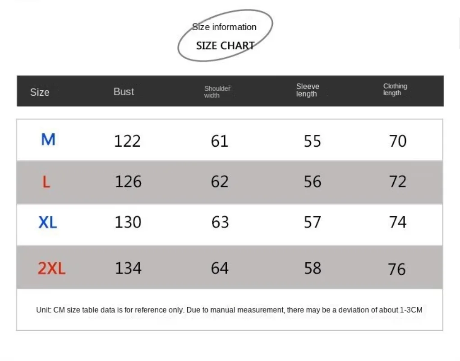Viewport: 460px width, 361px height.
Task: Click the Shoulder width column header
Action: (217, 92)
